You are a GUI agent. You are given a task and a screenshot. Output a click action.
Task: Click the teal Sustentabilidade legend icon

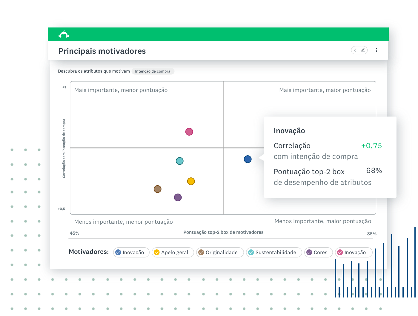click(251, 252)
